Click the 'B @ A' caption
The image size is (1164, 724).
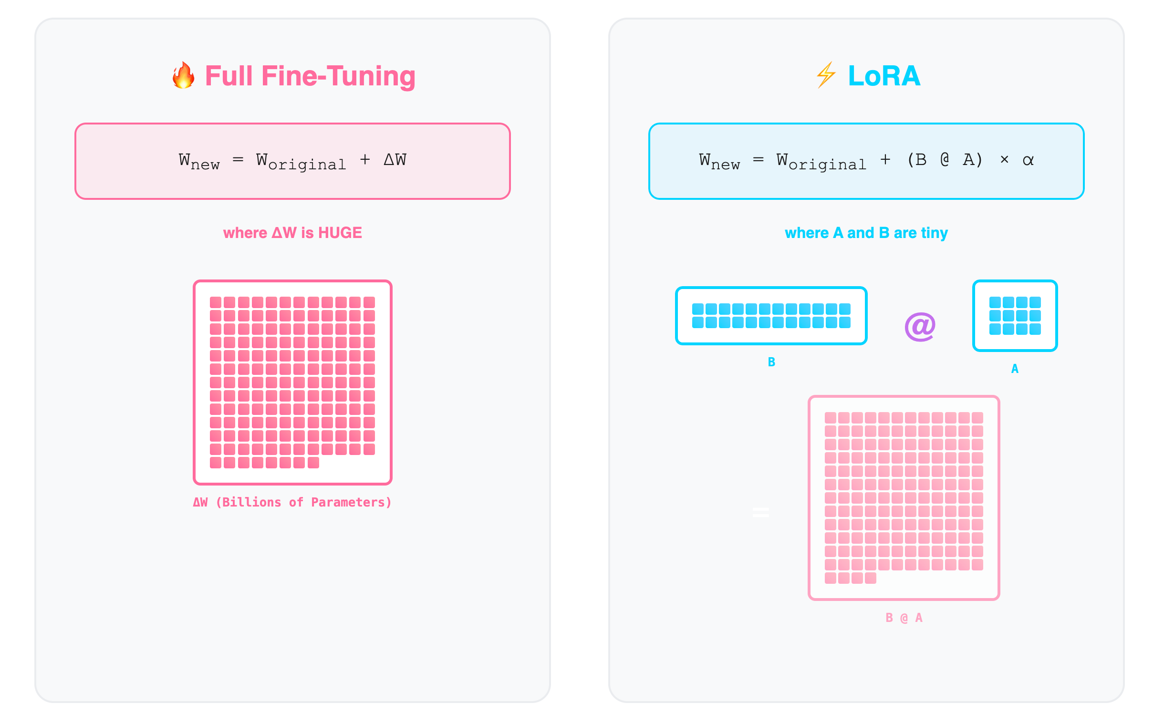(x=904, y=618)
